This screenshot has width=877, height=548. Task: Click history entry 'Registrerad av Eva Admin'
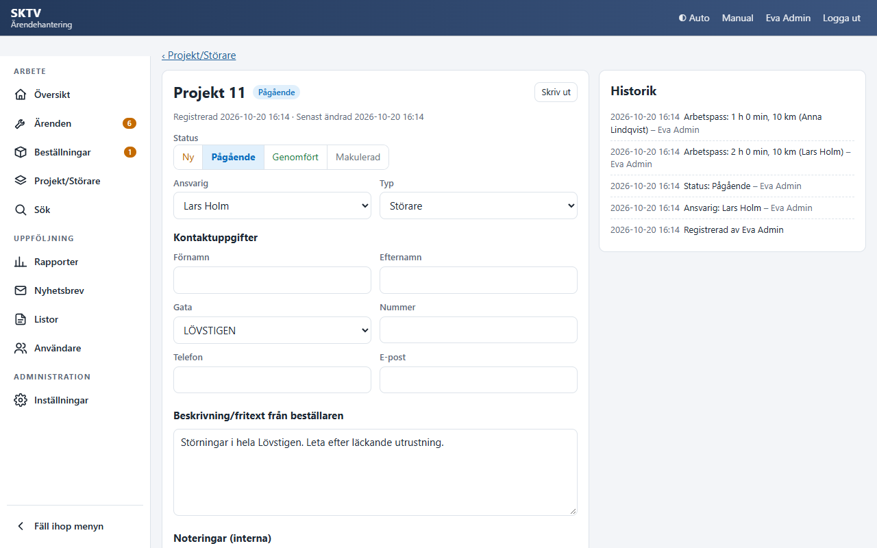[x=732, y=230]
